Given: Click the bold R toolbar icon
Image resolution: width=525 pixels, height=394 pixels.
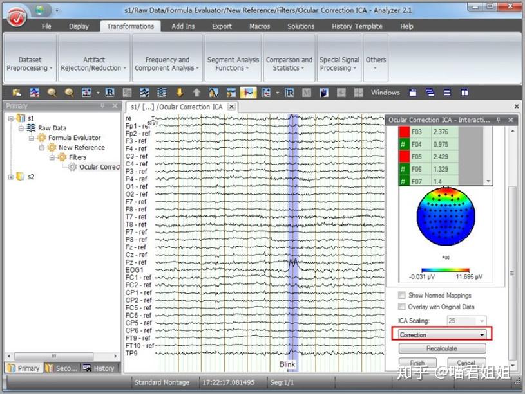Looking at the screenshot, I should (x=110, y=93).
